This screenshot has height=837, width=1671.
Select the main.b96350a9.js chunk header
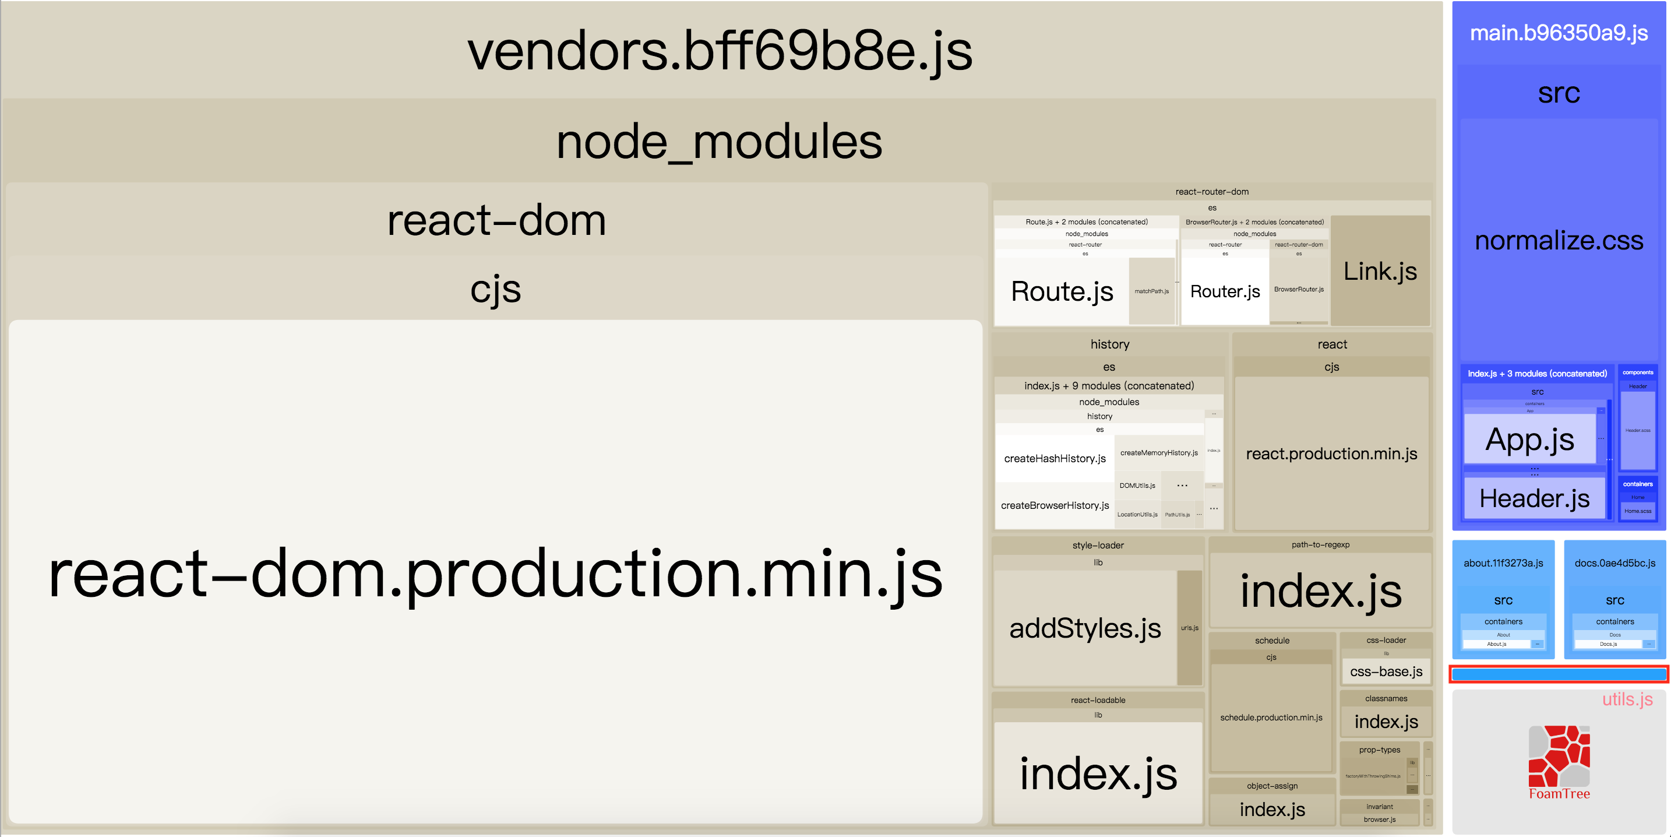click(1559, 33)
